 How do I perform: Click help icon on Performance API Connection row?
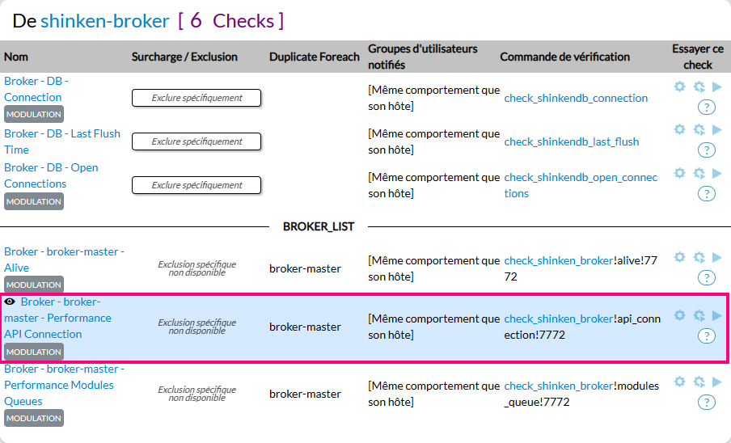pos(706,335)
